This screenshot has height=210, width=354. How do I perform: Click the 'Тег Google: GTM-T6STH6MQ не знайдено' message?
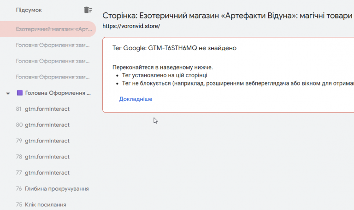[x=174, y=48]
